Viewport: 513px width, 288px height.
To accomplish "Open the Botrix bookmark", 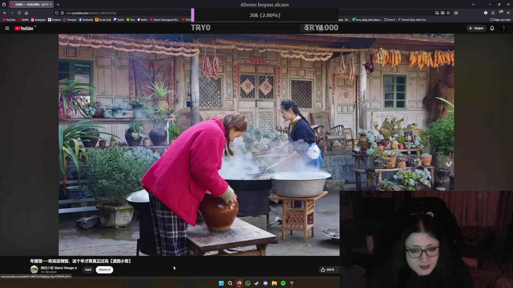I will click(x=142, y=20).
